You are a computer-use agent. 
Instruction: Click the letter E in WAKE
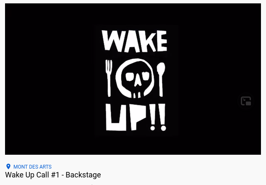pyautogui.click(x=162, y=41)
